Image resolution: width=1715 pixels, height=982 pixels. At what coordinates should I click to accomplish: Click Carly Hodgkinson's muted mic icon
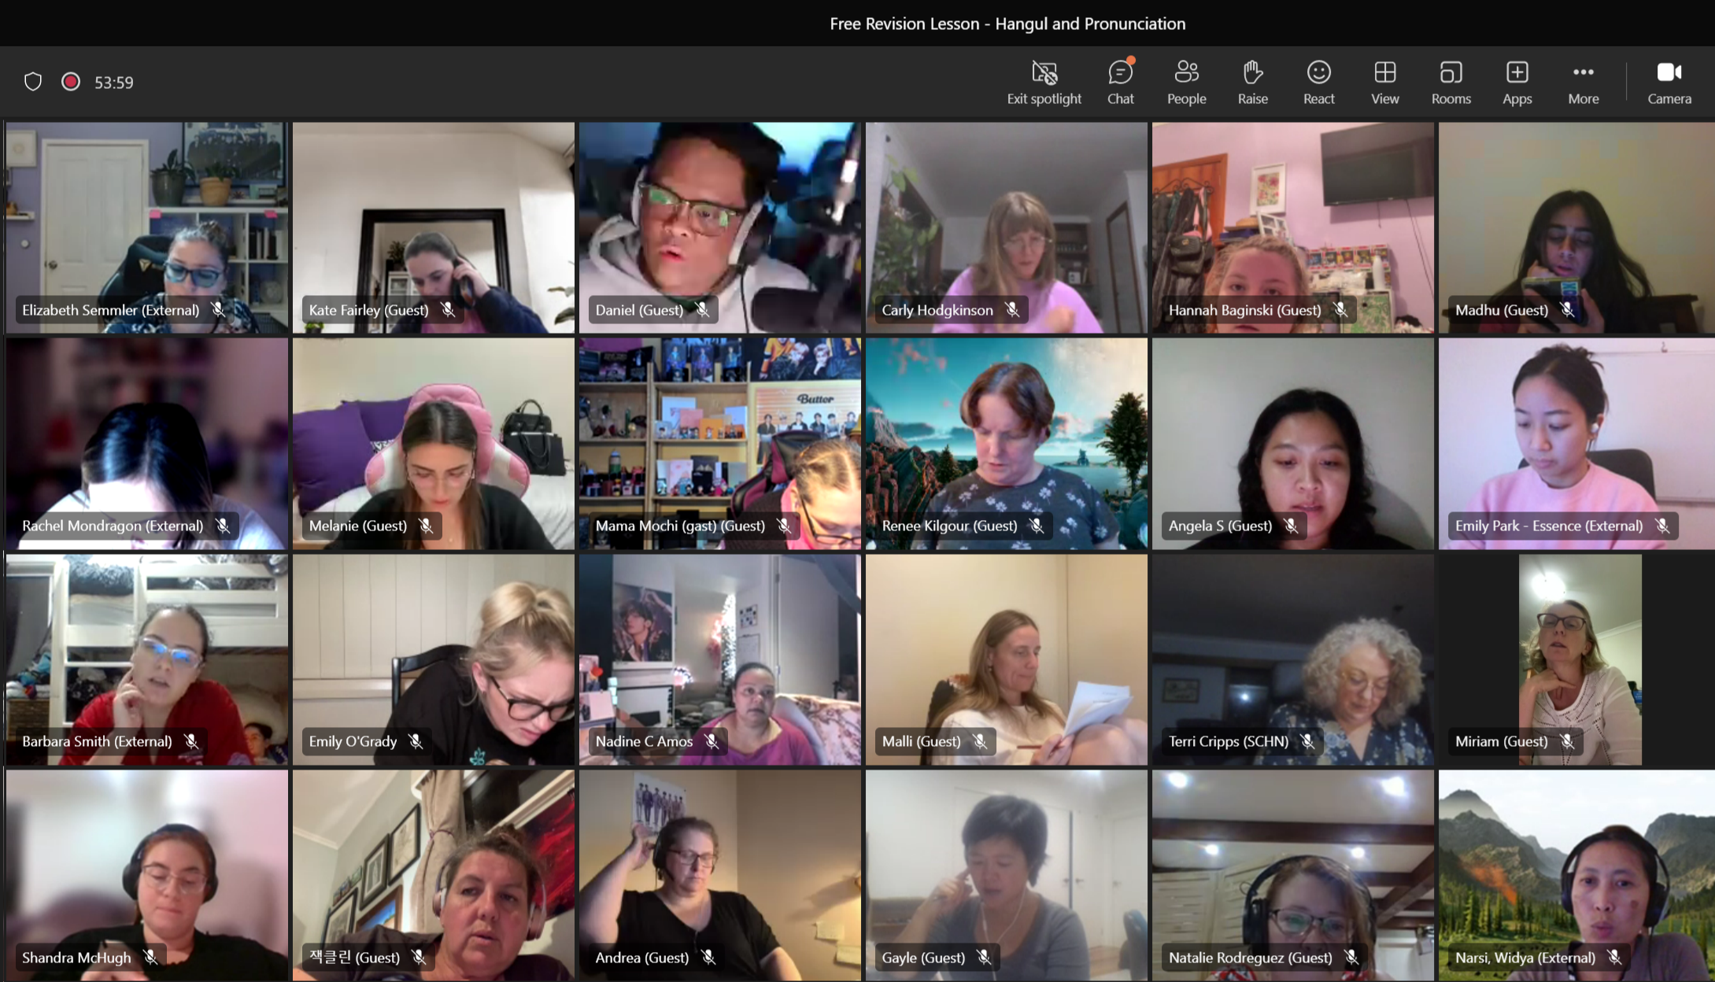click(1012, 310)
